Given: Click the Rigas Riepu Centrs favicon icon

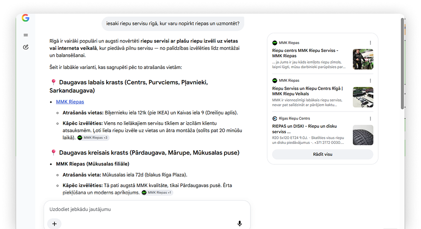Looking at the screenshot, I should click(275, 118).
